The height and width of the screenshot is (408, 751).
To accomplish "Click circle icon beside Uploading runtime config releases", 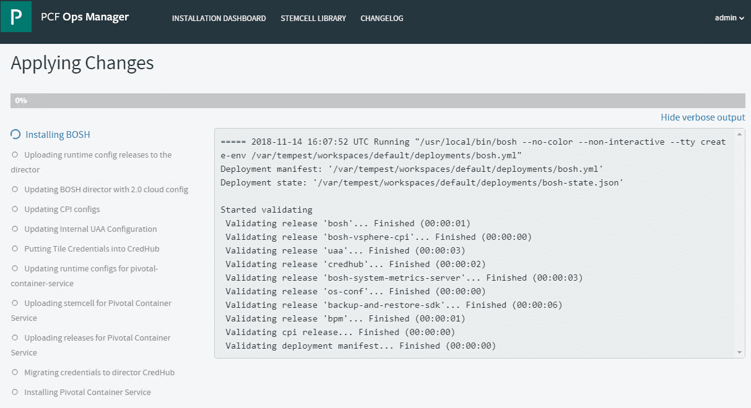I will [x=15, y=155].
